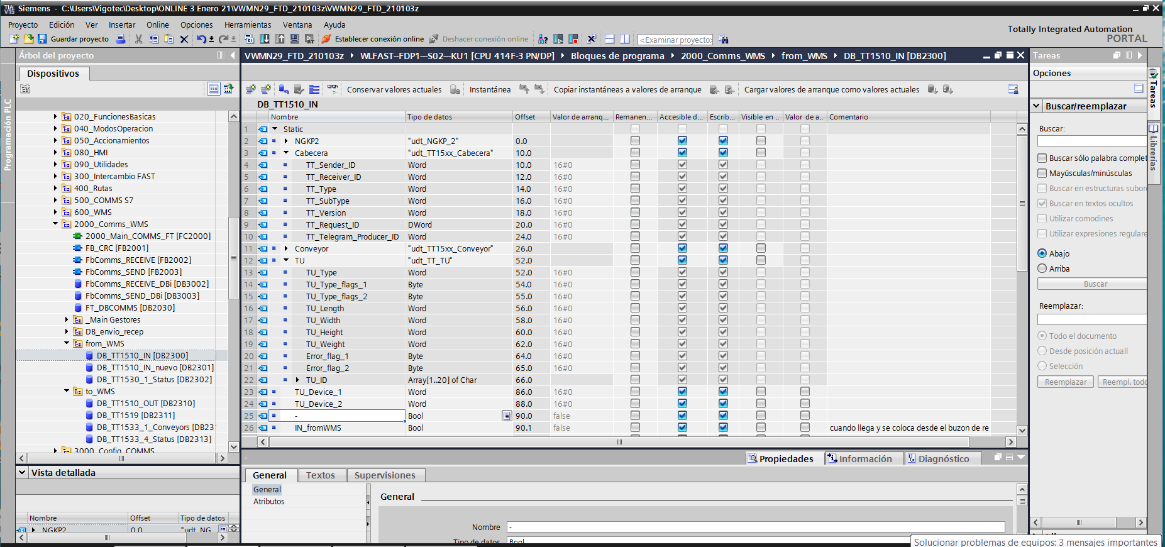Click the Monitor all glasses icon
Viewport: 1165px width, 547px height.
click(333, 89)
